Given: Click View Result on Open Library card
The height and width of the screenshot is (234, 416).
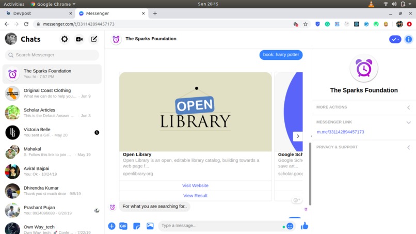Looking at the screenshot, I should click(x=195, y=196).
